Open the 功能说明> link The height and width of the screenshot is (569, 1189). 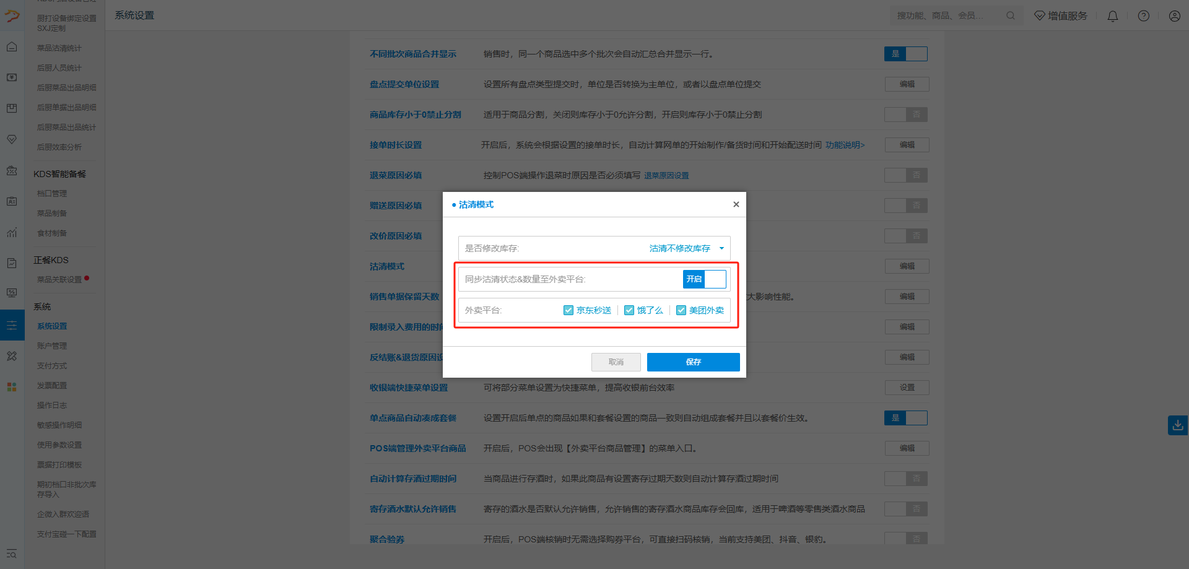[x=845, y=145]
